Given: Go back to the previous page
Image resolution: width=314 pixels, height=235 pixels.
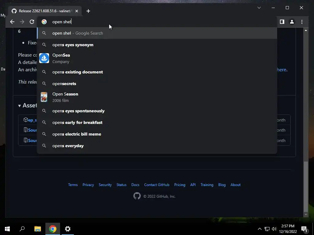Looking at the screenshot, I should 12,22.
